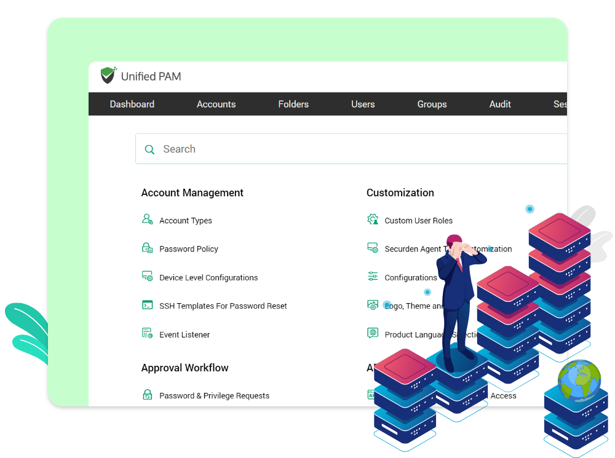Open Password Policy via its lock icon
This screenshot has width=615, height=458.
(147, 248)
